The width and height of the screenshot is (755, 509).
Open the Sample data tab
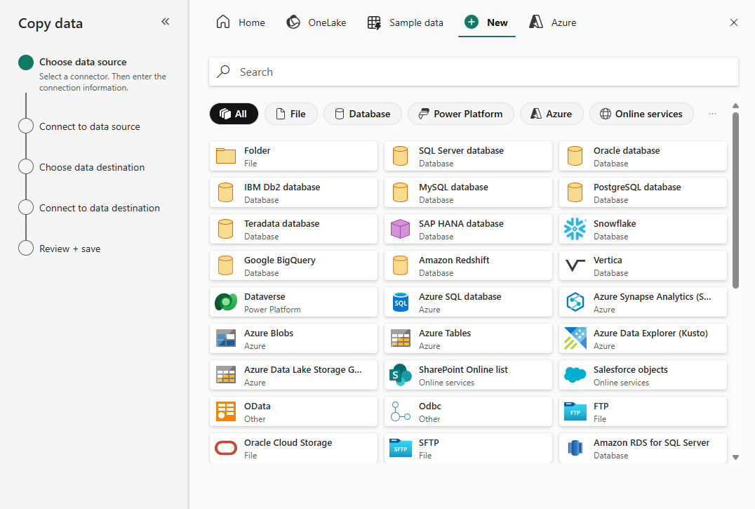[x=405, y=22]
